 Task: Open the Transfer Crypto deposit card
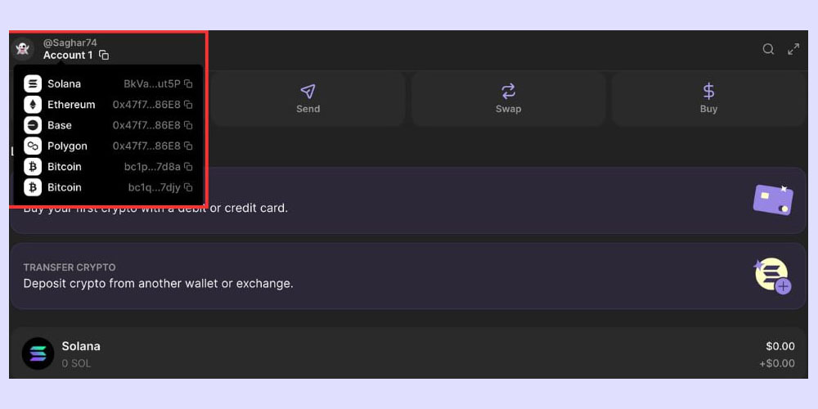[x=407, y=276]
